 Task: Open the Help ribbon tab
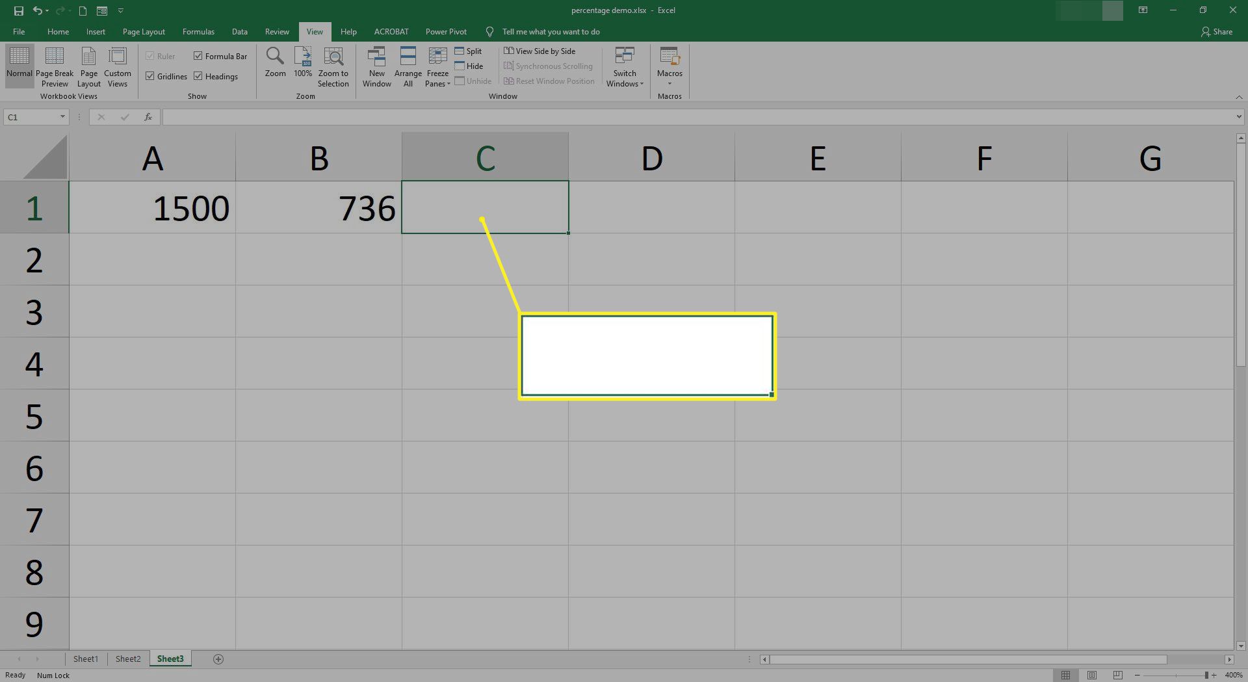tap(348, 31)
